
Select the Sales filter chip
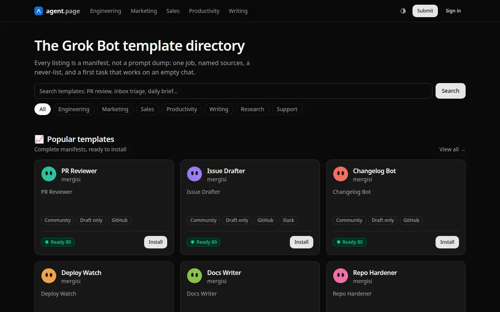[x=147, y=109]
